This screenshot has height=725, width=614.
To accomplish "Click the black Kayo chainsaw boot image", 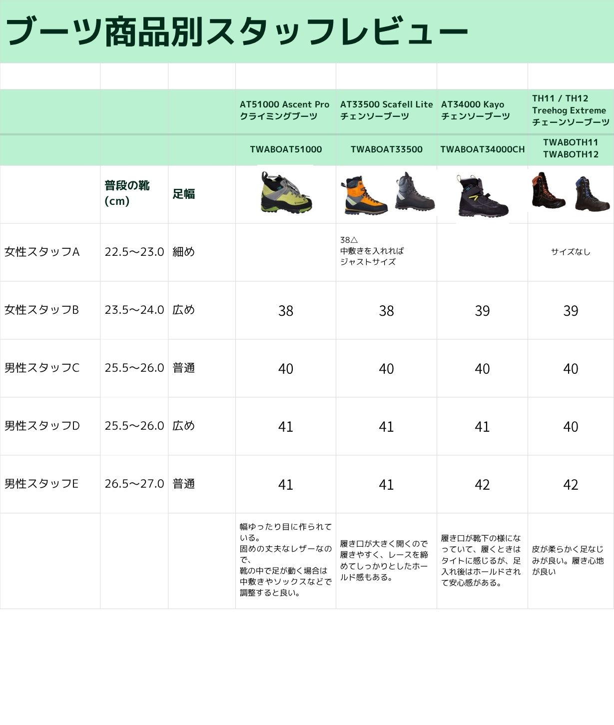I will coord(482,195).
